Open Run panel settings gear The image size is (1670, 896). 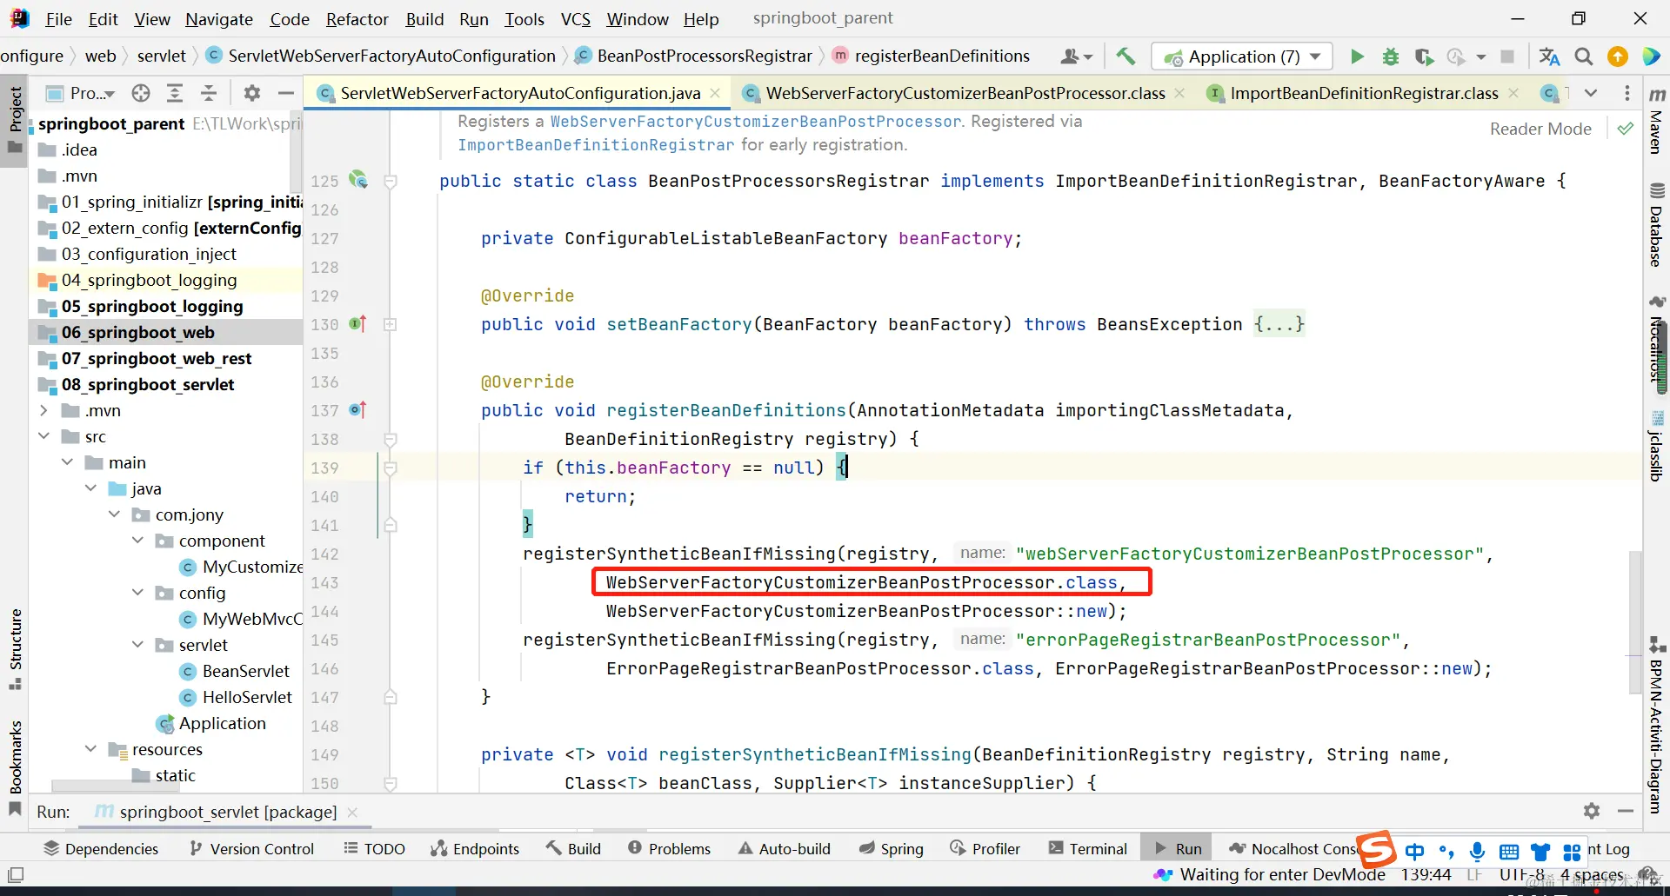[1592, 811]
